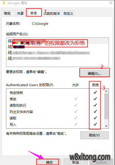The image size is (115, 165).
Task: Select the third user group icon
Action: point(10,52)
